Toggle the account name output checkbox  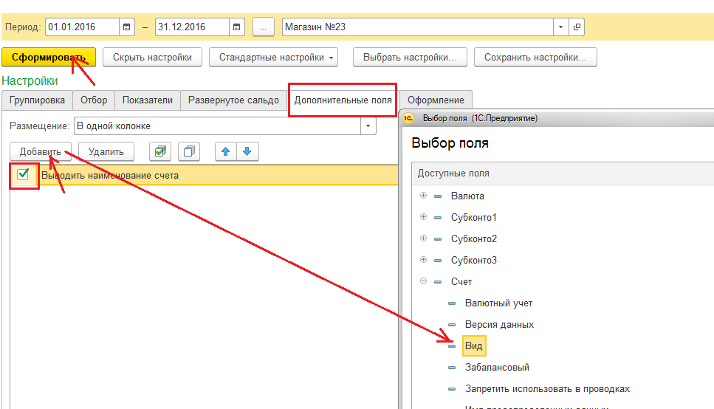click(24, 174)
